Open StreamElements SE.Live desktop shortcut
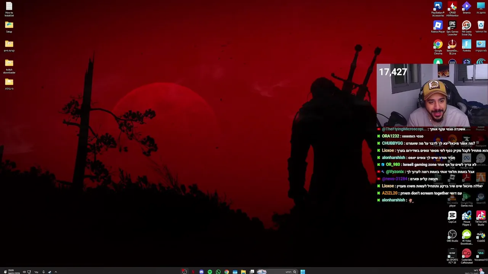This screenshot has width=488, height=274. [x=452, y=47]
